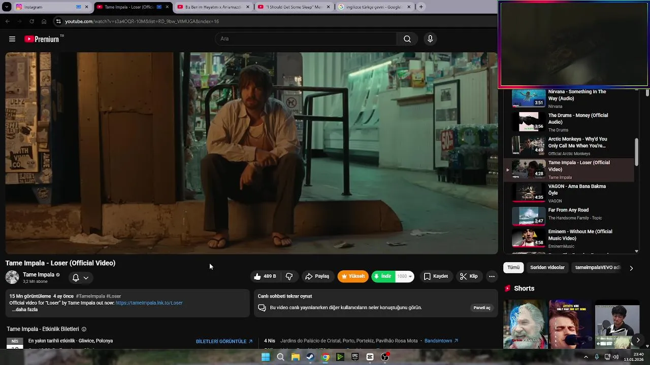Open the tameimpala.lnk.to/Loser link
Viewport: 650px width, 365px height.
149,303
